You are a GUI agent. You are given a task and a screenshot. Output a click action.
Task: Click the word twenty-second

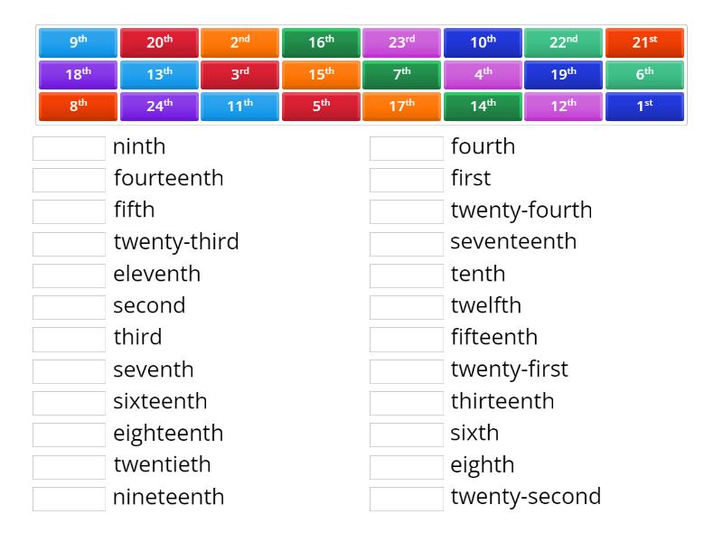click(x=525, y=497)
